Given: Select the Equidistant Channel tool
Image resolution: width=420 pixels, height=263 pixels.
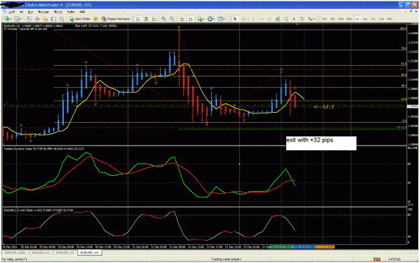Looking at the screenshot, I should click(x=278, y=19).
